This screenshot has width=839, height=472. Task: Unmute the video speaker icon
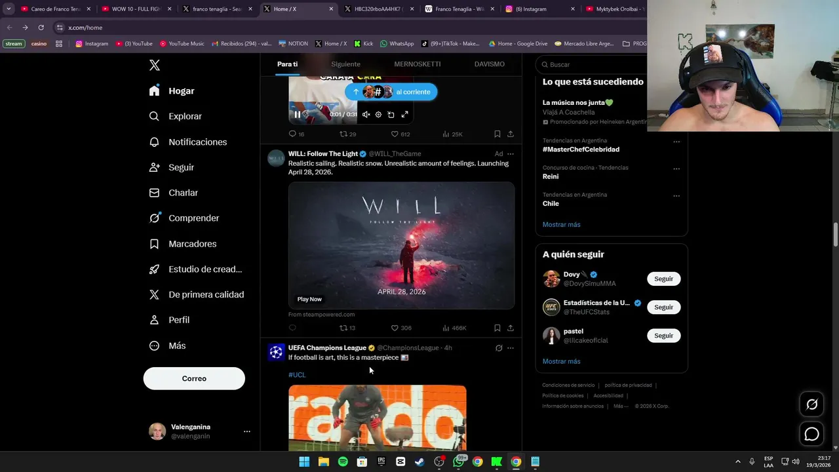click(366, 114)
